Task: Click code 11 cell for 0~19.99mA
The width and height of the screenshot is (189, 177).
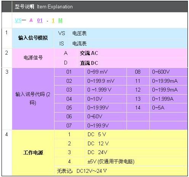Action: pyautogui.click(x=138, y=81)
